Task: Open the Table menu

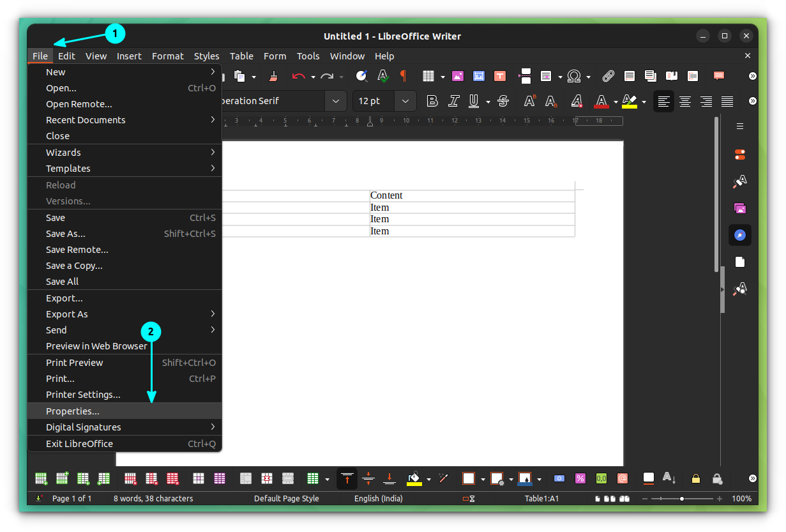Action: point(241,56)
